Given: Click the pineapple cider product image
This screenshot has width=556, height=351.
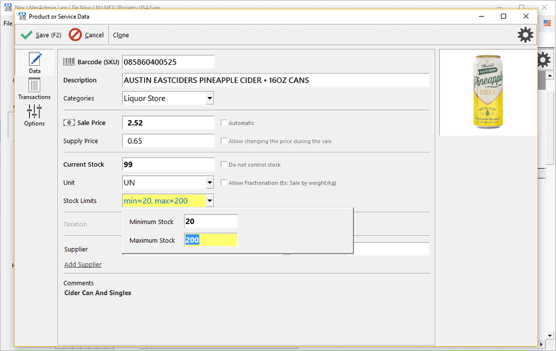Looking at the screenshot, I should point(488,92).
